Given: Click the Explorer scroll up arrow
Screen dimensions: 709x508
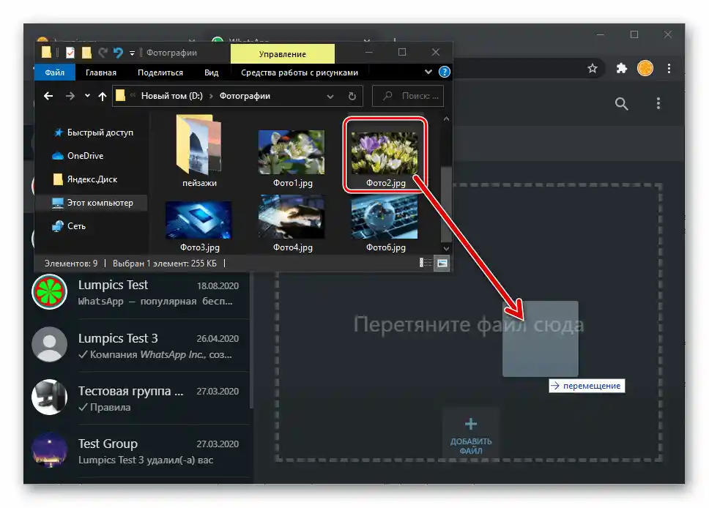Looking at the screenshot, I should coord(446,119).
